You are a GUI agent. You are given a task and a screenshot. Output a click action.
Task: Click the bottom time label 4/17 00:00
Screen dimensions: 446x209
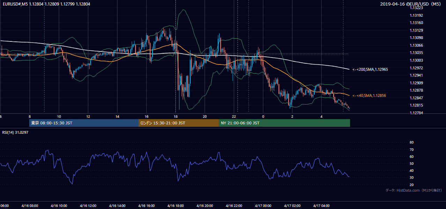263,206
